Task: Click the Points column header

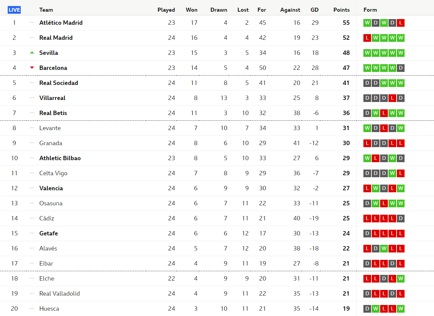Action: pos(341,10)
